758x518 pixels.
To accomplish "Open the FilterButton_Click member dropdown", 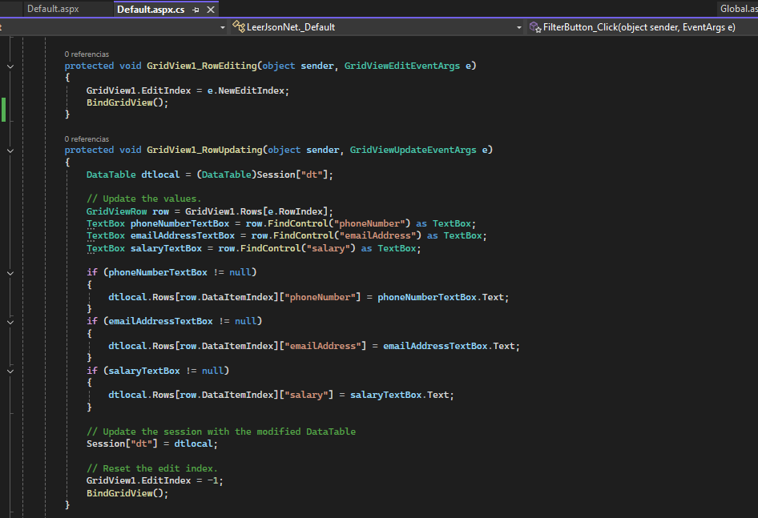I will pyautogui.click(x=642, y=27).
